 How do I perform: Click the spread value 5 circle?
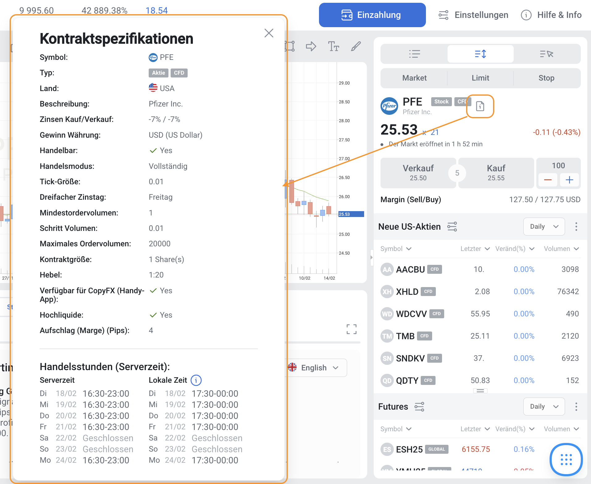pyautogui.click(x=457, y=173)
